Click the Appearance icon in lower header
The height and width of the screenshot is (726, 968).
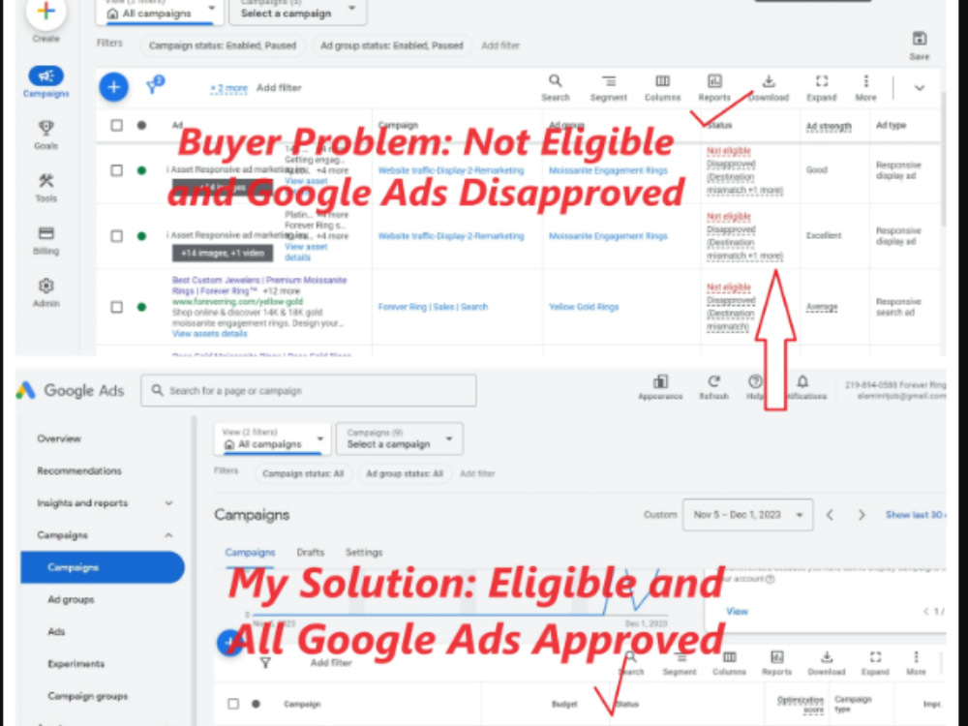pyautogui.click(x=660, y=381)
